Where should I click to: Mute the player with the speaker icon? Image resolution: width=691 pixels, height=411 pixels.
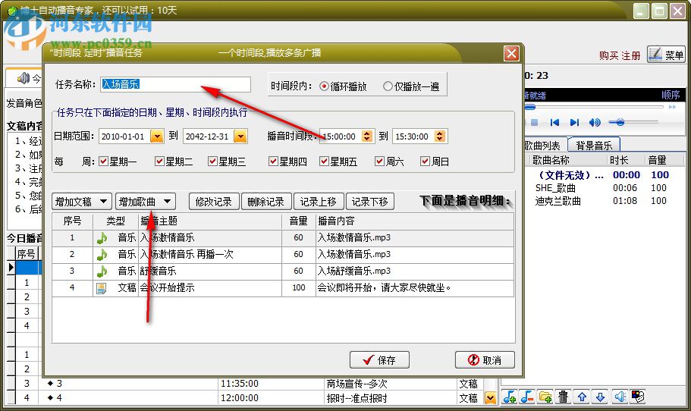pyautogui.click(x=595, y=122)
